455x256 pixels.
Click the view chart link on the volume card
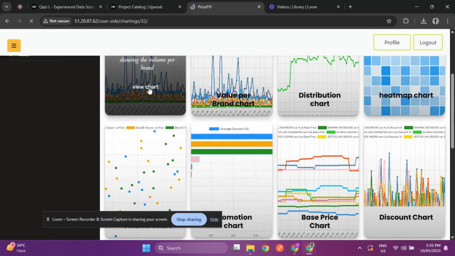pos(146,87)
